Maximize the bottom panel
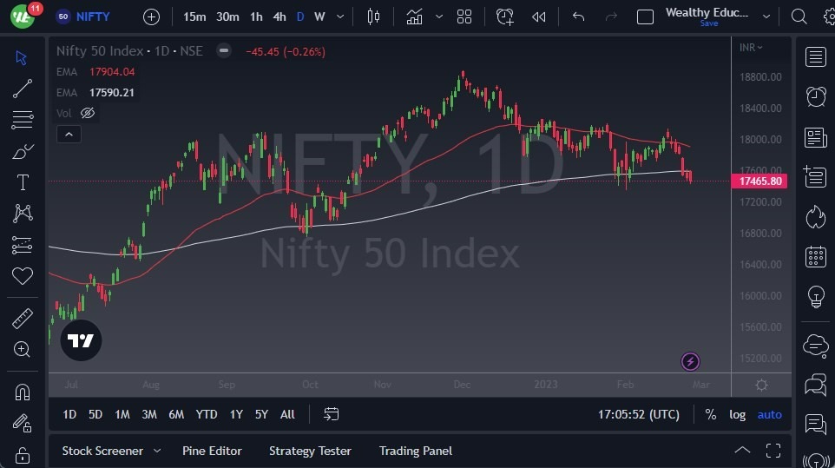 tap(773, 451)
